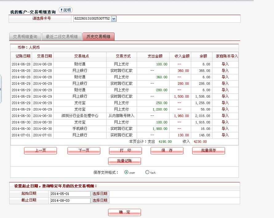Switch to 最近二日交易明细 tab
The image size is (274, 218).
click(62, 37)
